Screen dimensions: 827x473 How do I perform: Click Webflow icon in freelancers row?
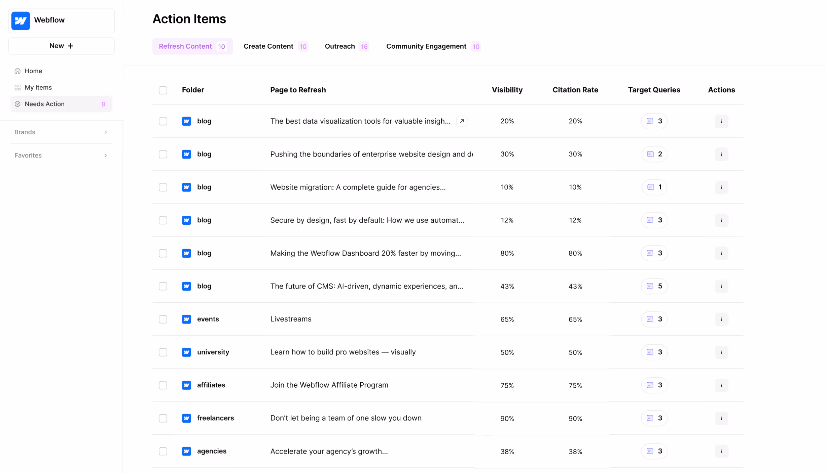point(186,418)
